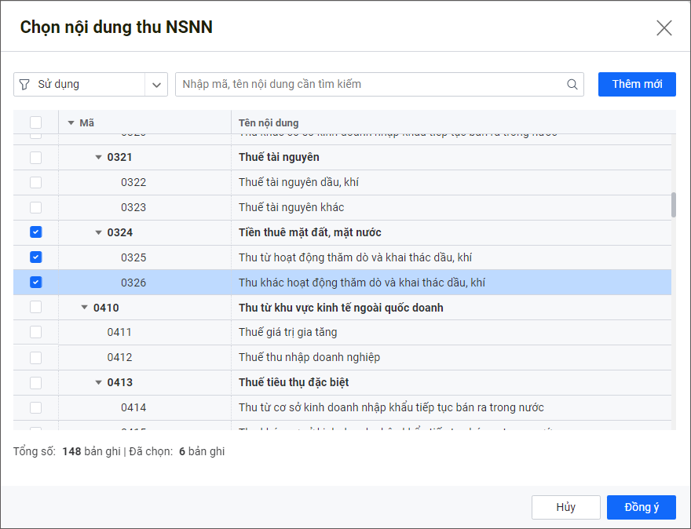
Task: Click the filter funnel icon
Action: click(25, 85)
